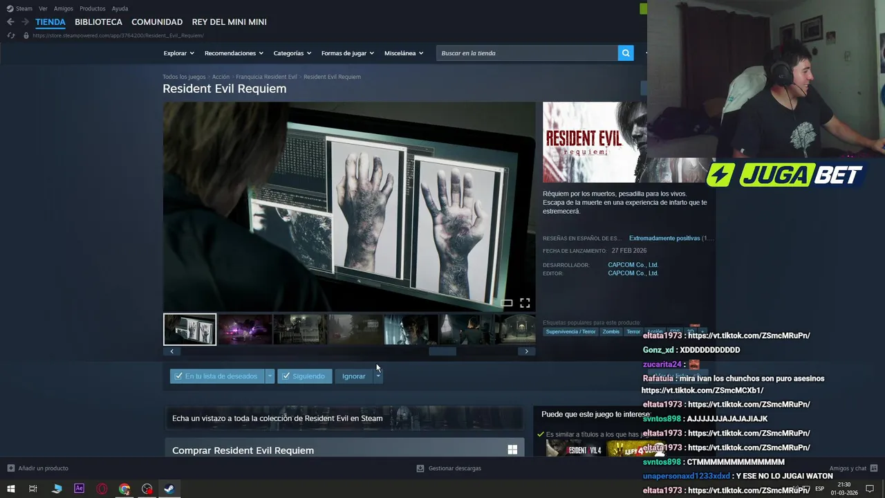Open the Resident Evil collection banner
This screenshot has width=885, height=498.
click(x=344, y=418)
